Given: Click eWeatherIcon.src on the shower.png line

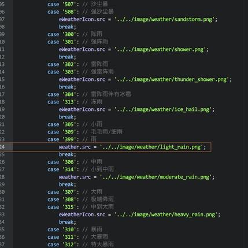Looking at the screenshot, I should (82, 49).
